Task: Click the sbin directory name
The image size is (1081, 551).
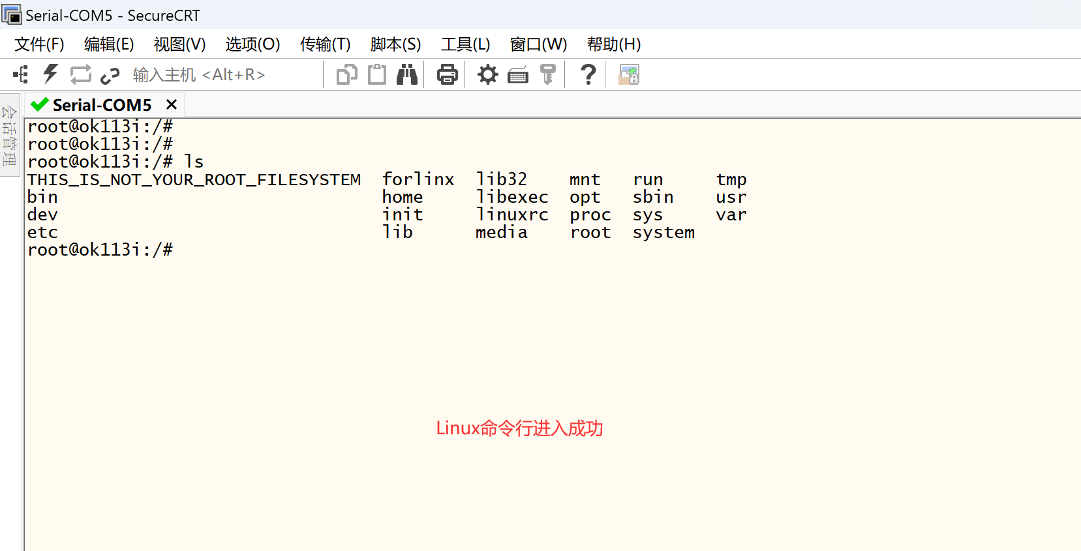Action: click(653, 197)
